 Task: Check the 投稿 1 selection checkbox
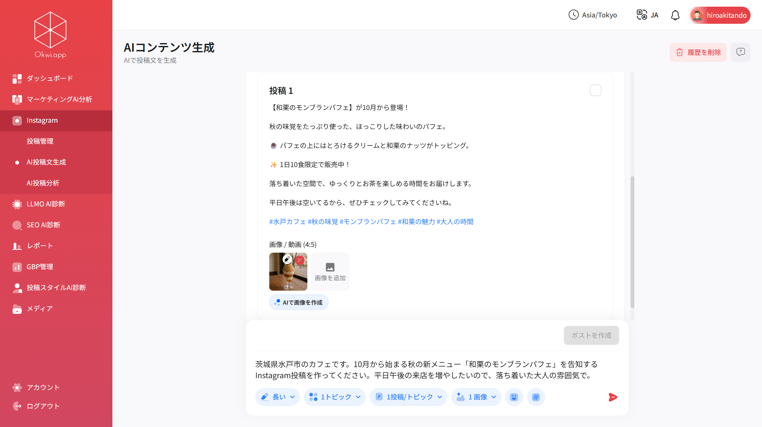[596, 90]
